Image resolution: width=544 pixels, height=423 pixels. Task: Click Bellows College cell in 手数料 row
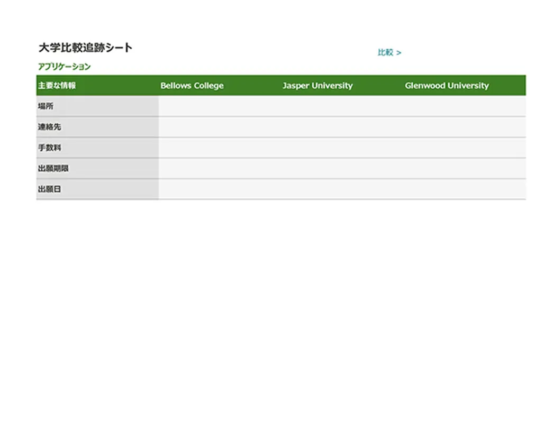pyautogui.click(x=220, y=148)
